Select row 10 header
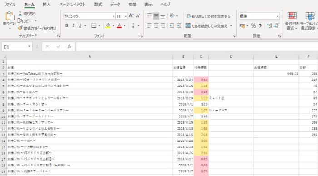Screen dimensions: 318x176 3,116
